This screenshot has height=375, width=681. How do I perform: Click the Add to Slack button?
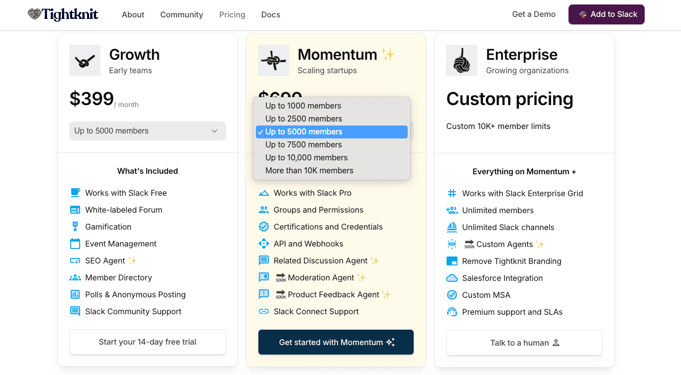point(606,14)
